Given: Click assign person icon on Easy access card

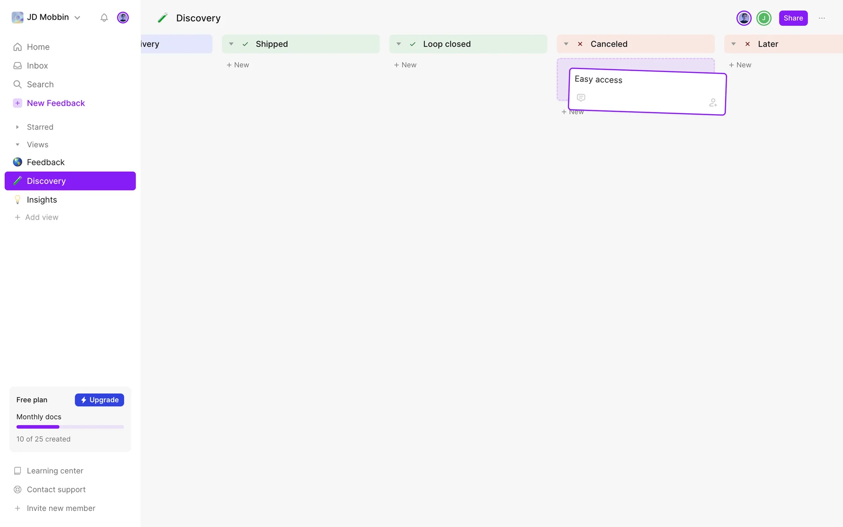Looking at the screenshot, I should pyautogui.click(x=713, y=103).
